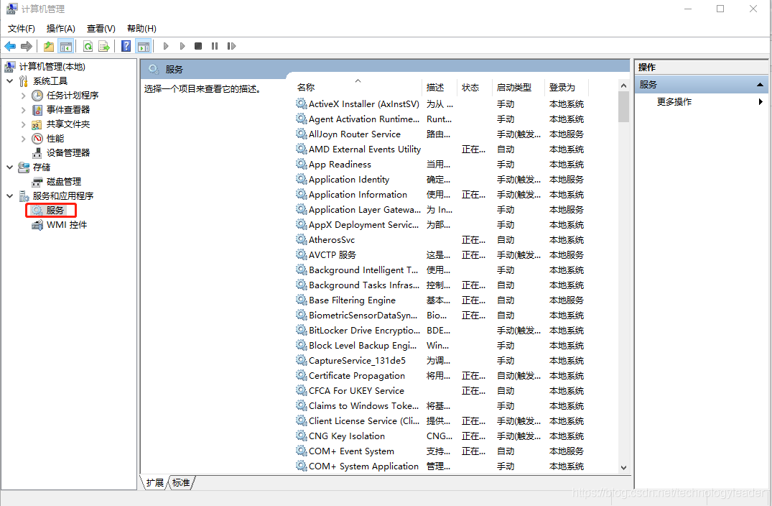Open the 帮助(H) menu

141,29
